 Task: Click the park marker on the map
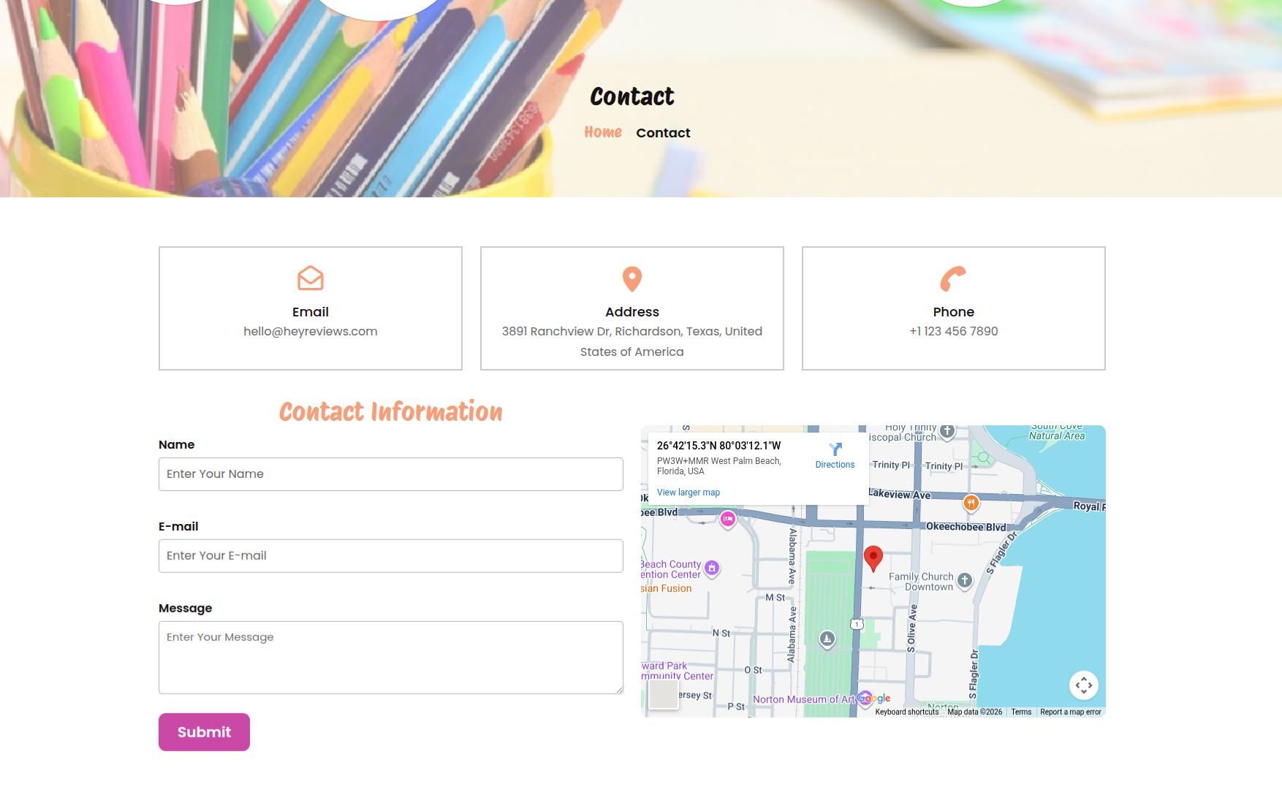[x=827, y=639]
